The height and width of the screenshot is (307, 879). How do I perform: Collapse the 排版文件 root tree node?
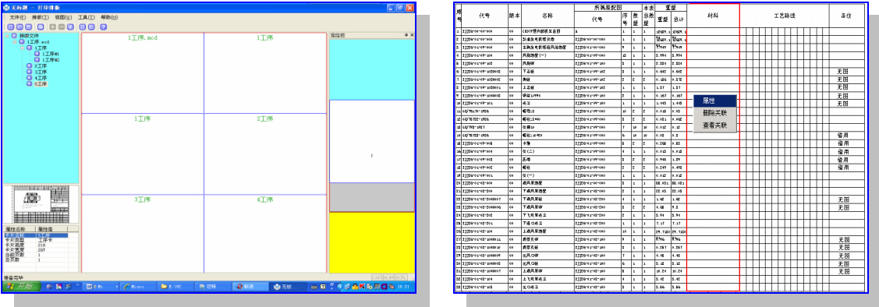[7, 36]
